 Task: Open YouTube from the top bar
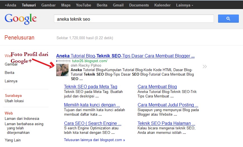pos(83,5)
